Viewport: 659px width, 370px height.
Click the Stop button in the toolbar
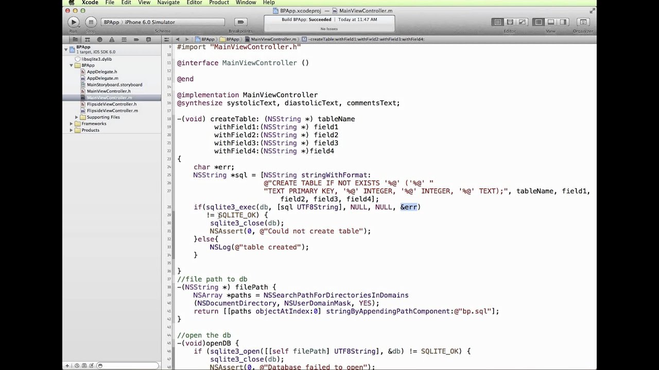pyautogui.click(x=91, y=22)
